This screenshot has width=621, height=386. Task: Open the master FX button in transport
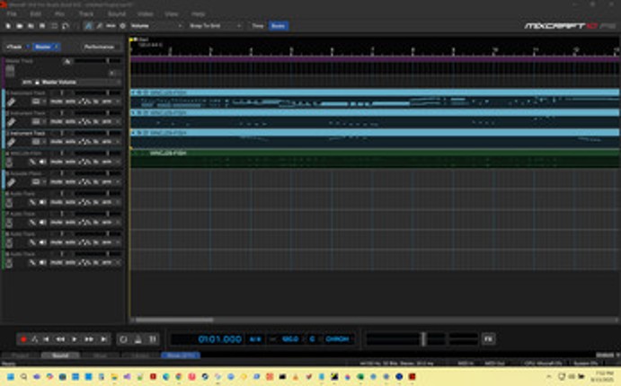pos(488,339)
